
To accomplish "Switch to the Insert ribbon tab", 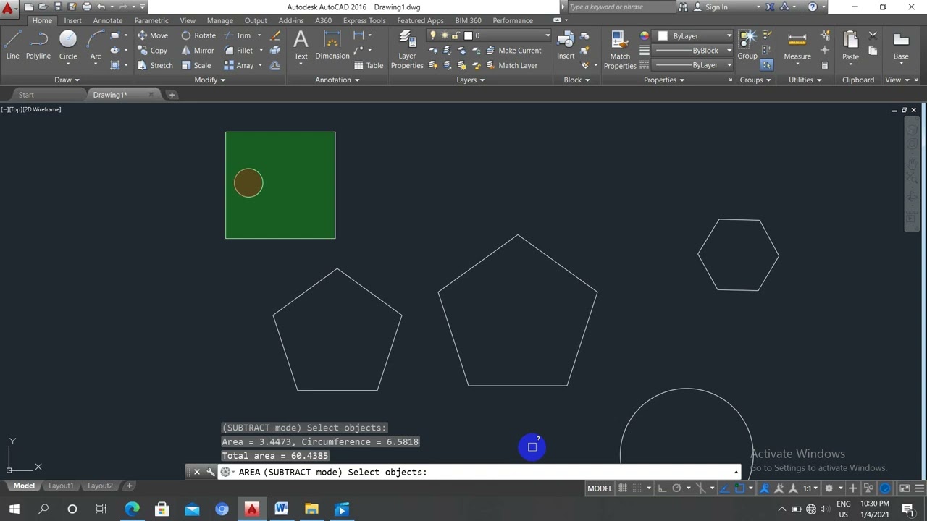I will [72, 20].
